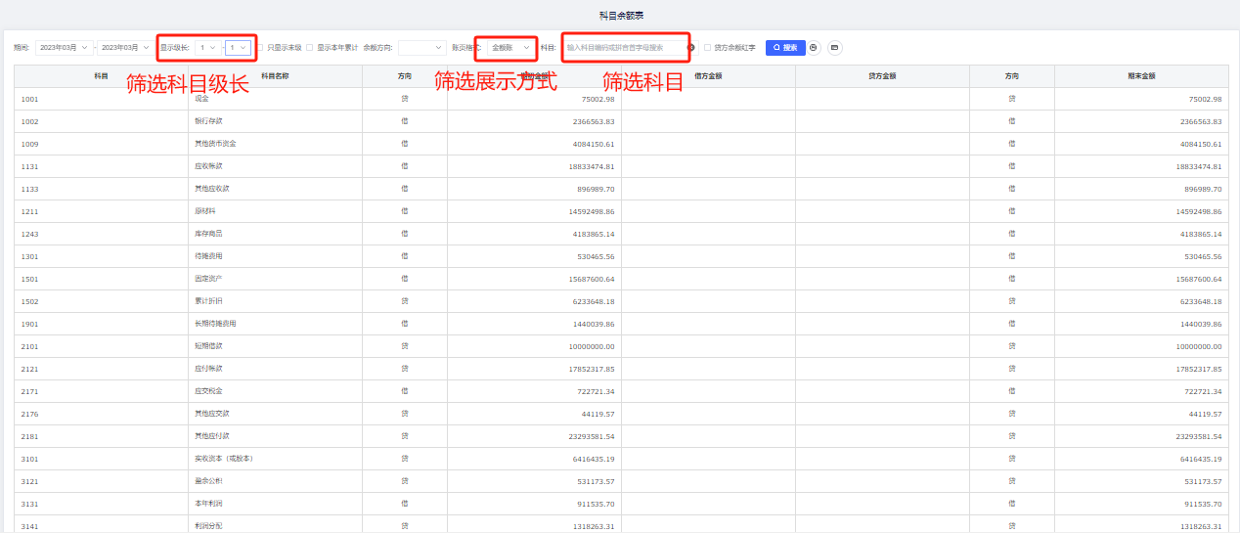This screenshot has width=1240, height=533.
Task: Click the 借方金额 column header
Action: [708, 75]
